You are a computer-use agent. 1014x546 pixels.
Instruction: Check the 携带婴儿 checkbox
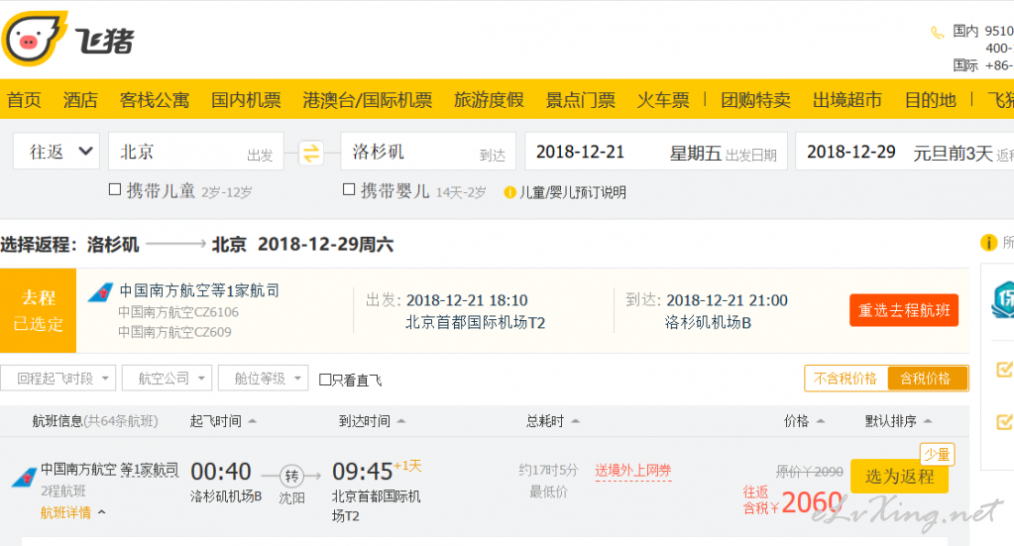(x=349, y=189)
